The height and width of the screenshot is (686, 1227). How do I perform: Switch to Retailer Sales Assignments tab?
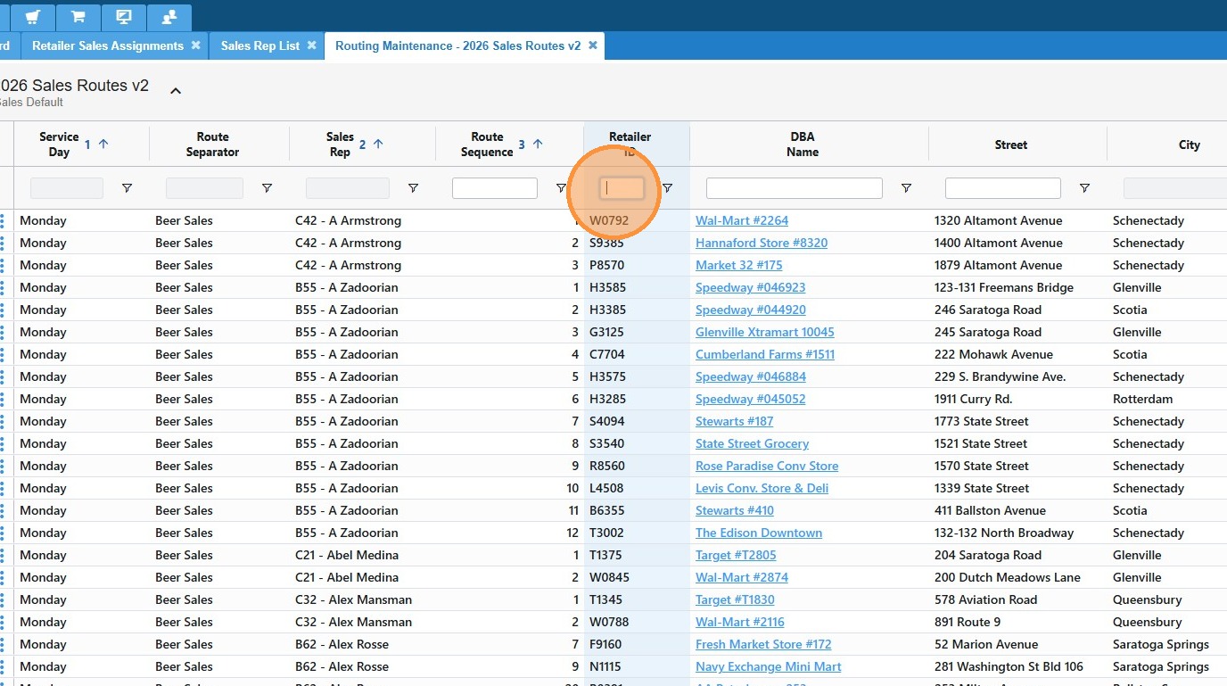point(107,45)
